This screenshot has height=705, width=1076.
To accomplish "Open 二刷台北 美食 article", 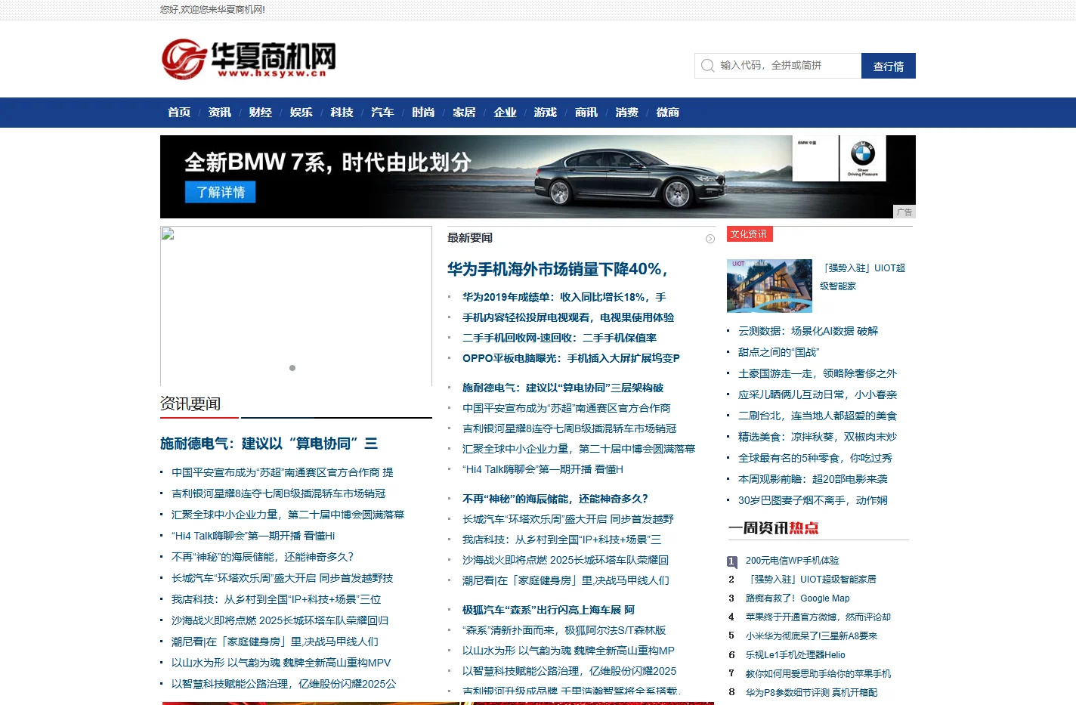I will pyautogui.click(x=818, y=416).
